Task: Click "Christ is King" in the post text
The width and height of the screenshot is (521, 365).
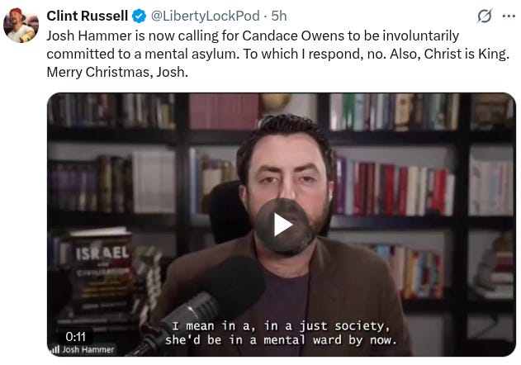Action: click(x=467, y=54)
